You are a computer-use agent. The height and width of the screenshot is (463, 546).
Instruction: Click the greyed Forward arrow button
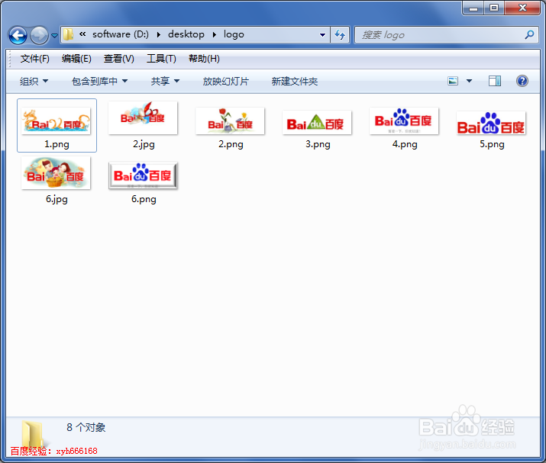pyautogui.click(x=39, y=35)
